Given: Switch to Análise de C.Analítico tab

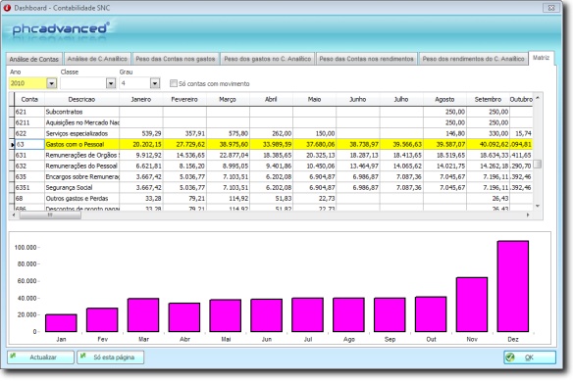Looking at the screenshot, I should pyautogui.click(x=97, y=59).
